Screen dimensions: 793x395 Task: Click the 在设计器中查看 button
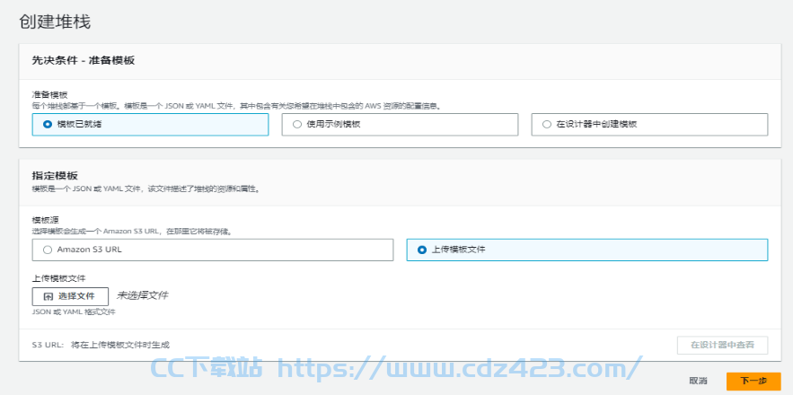722,346
